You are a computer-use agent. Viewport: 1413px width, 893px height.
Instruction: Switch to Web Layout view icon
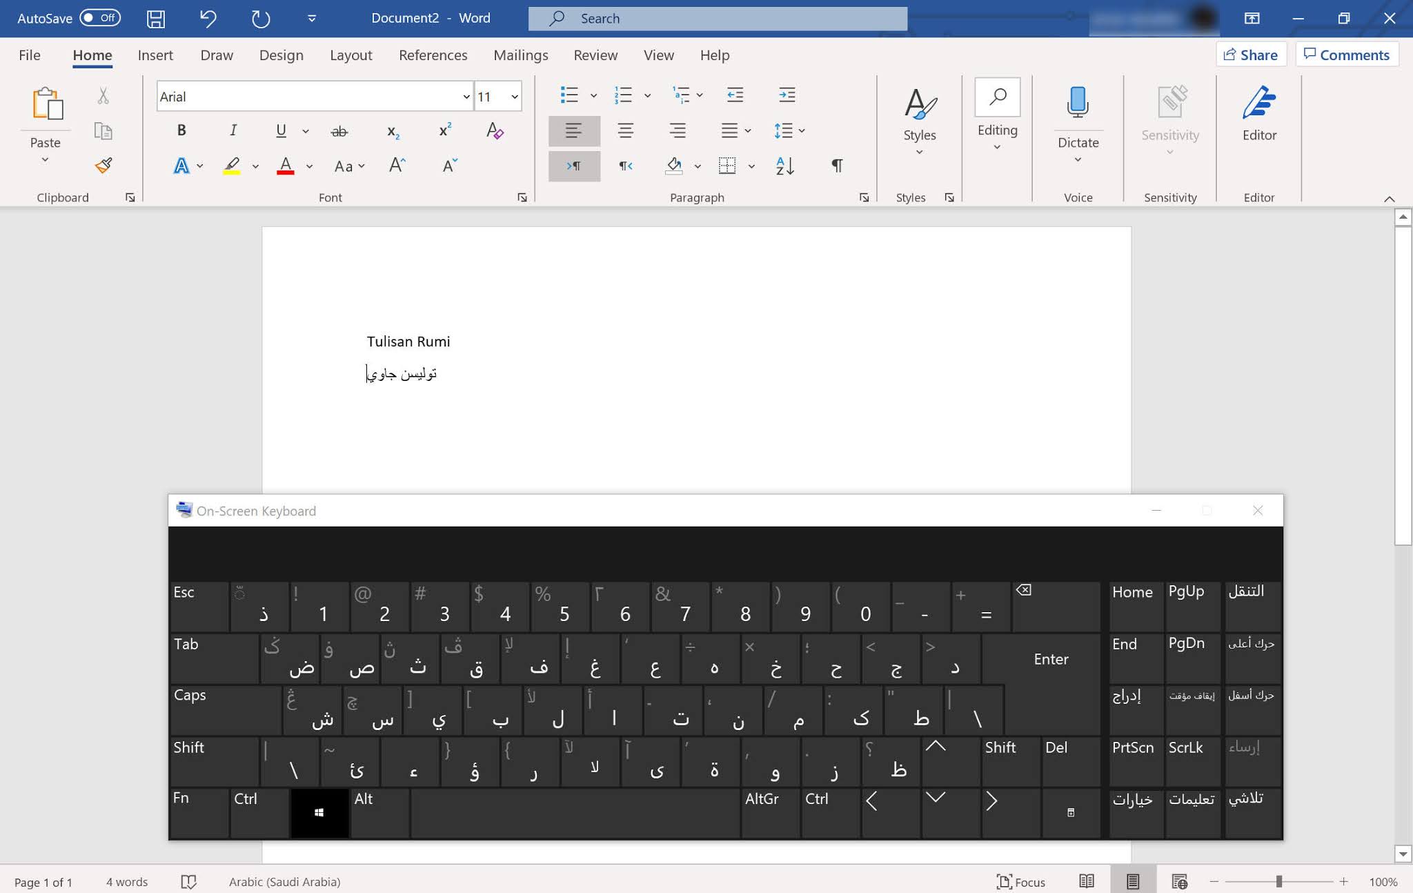(x=1179, y=881)
